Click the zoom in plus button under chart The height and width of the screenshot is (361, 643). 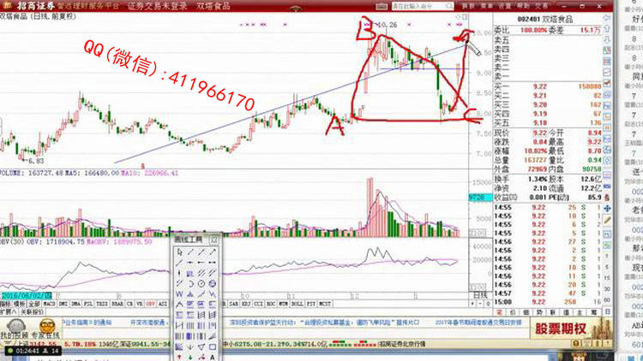472,304
